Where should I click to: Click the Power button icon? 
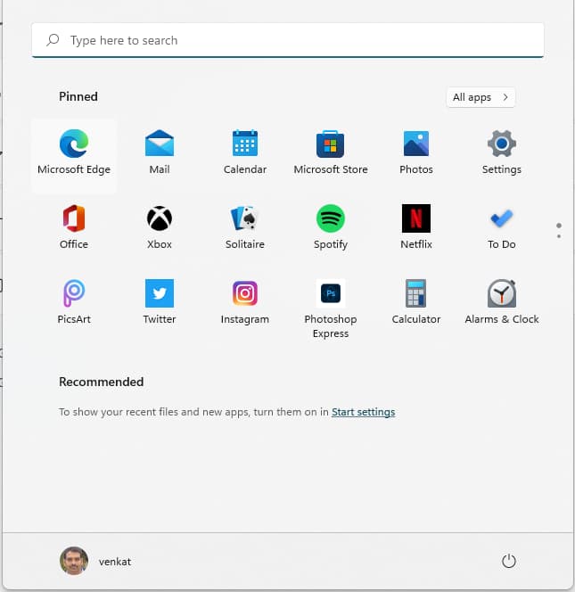click(x=508, y=561)
